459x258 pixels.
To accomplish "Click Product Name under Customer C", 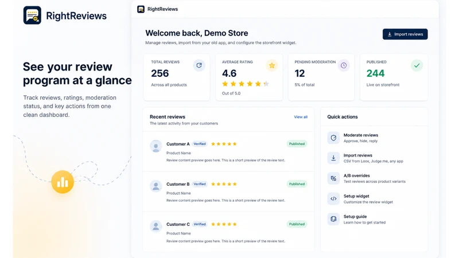I will click(x=178, y=233).
